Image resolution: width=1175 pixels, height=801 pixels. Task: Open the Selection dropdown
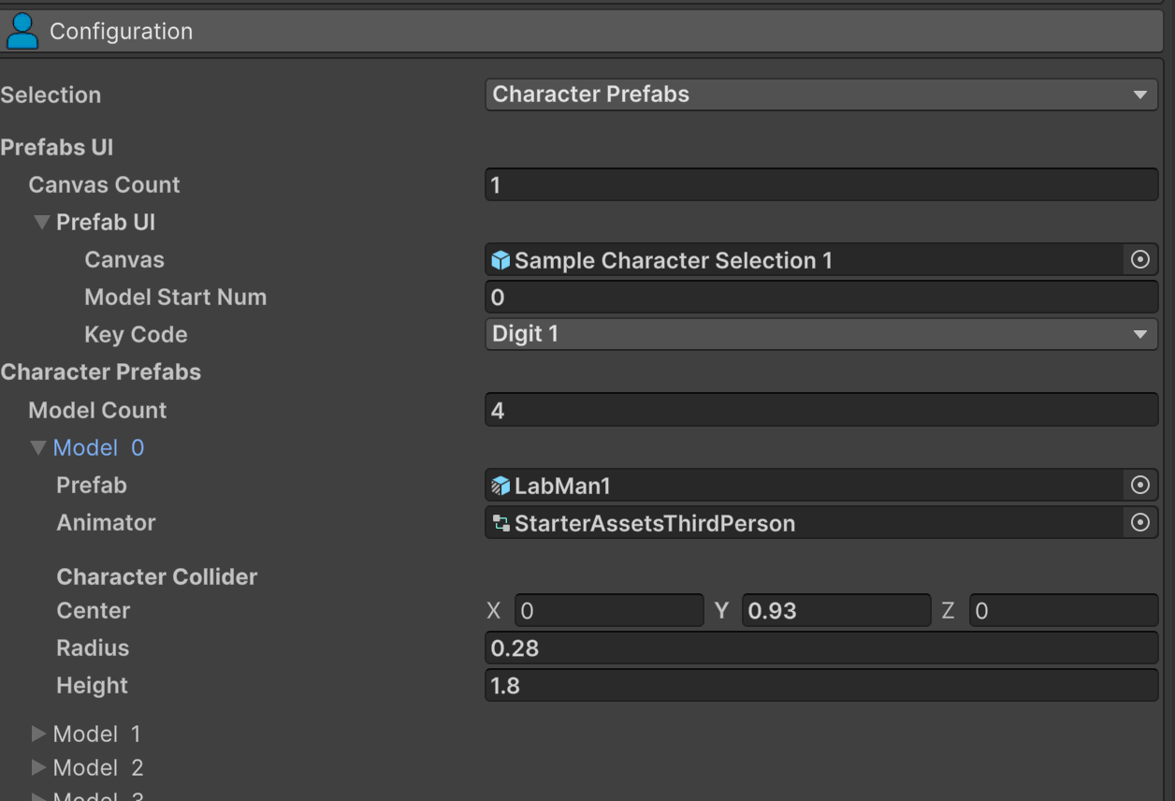820,95
